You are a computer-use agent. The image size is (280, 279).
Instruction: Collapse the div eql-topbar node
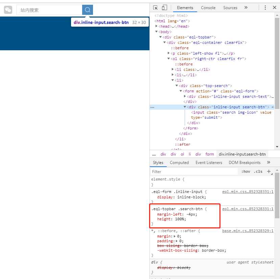click(161, 37)
